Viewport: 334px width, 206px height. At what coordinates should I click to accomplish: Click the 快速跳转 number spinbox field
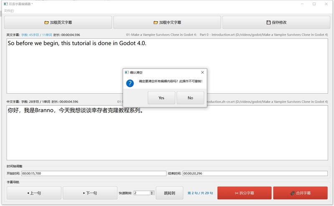click(142, 193)
